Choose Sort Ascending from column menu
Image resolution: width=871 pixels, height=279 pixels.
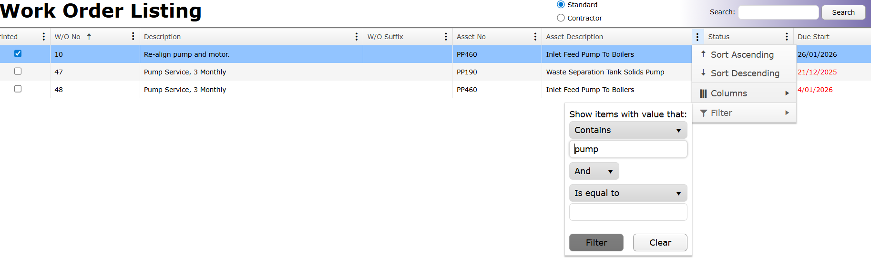pos(742,55)
